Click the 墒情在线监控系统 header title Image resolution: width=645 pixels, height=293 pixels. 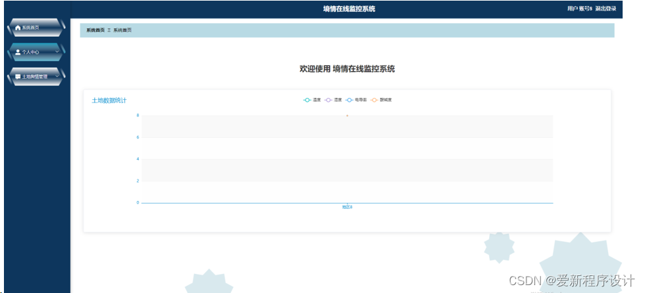pyautogui.click(x=349, y=9)
